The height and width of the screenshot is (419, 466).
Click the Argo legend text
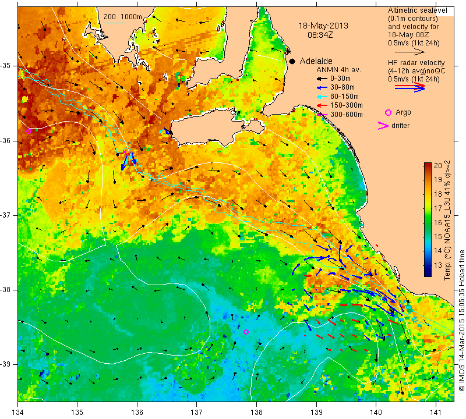pos(403,112)
